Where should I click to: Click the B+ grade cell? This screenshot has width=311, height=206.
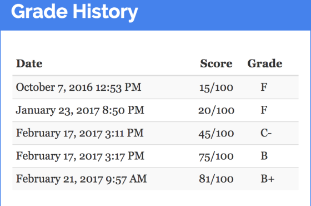(x=268, y=179)
